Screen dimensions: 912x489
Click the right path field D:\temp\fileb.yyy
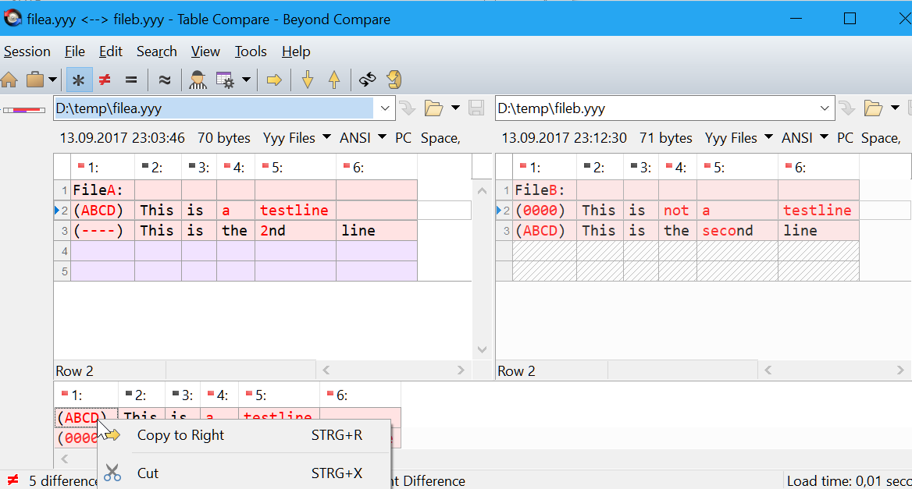656,108
